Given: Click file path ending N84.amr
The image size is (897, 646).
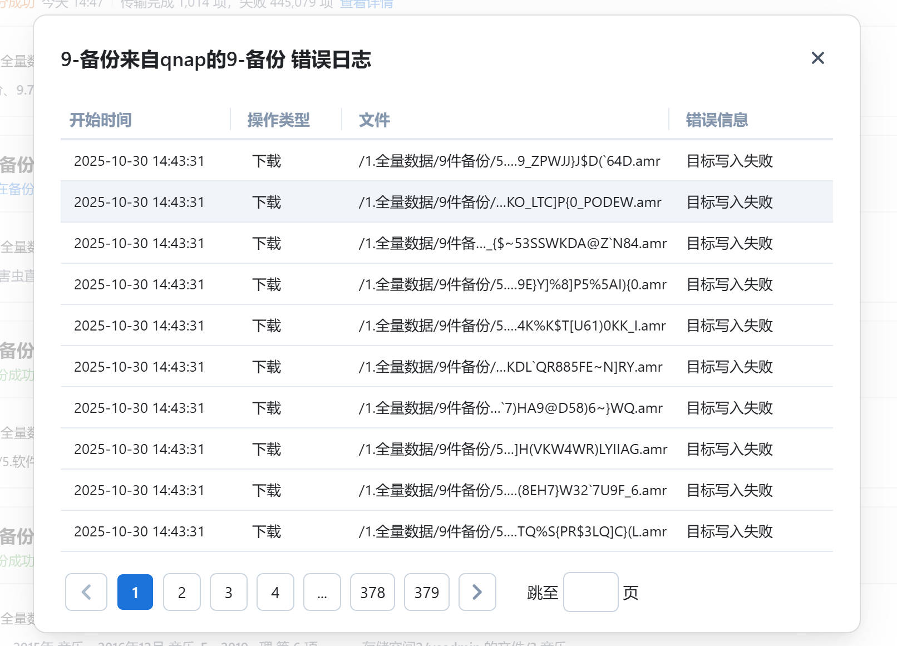Looking at the screenshot, I should pyautogui.click(x=512, y=243).
